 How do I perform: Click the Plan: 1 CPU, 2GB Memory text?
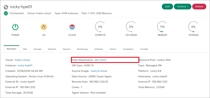(x=97, y=13)
